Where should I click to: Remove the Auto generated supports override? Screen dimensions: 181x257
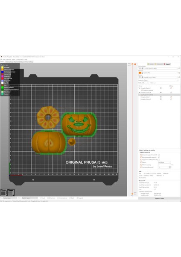141,157
